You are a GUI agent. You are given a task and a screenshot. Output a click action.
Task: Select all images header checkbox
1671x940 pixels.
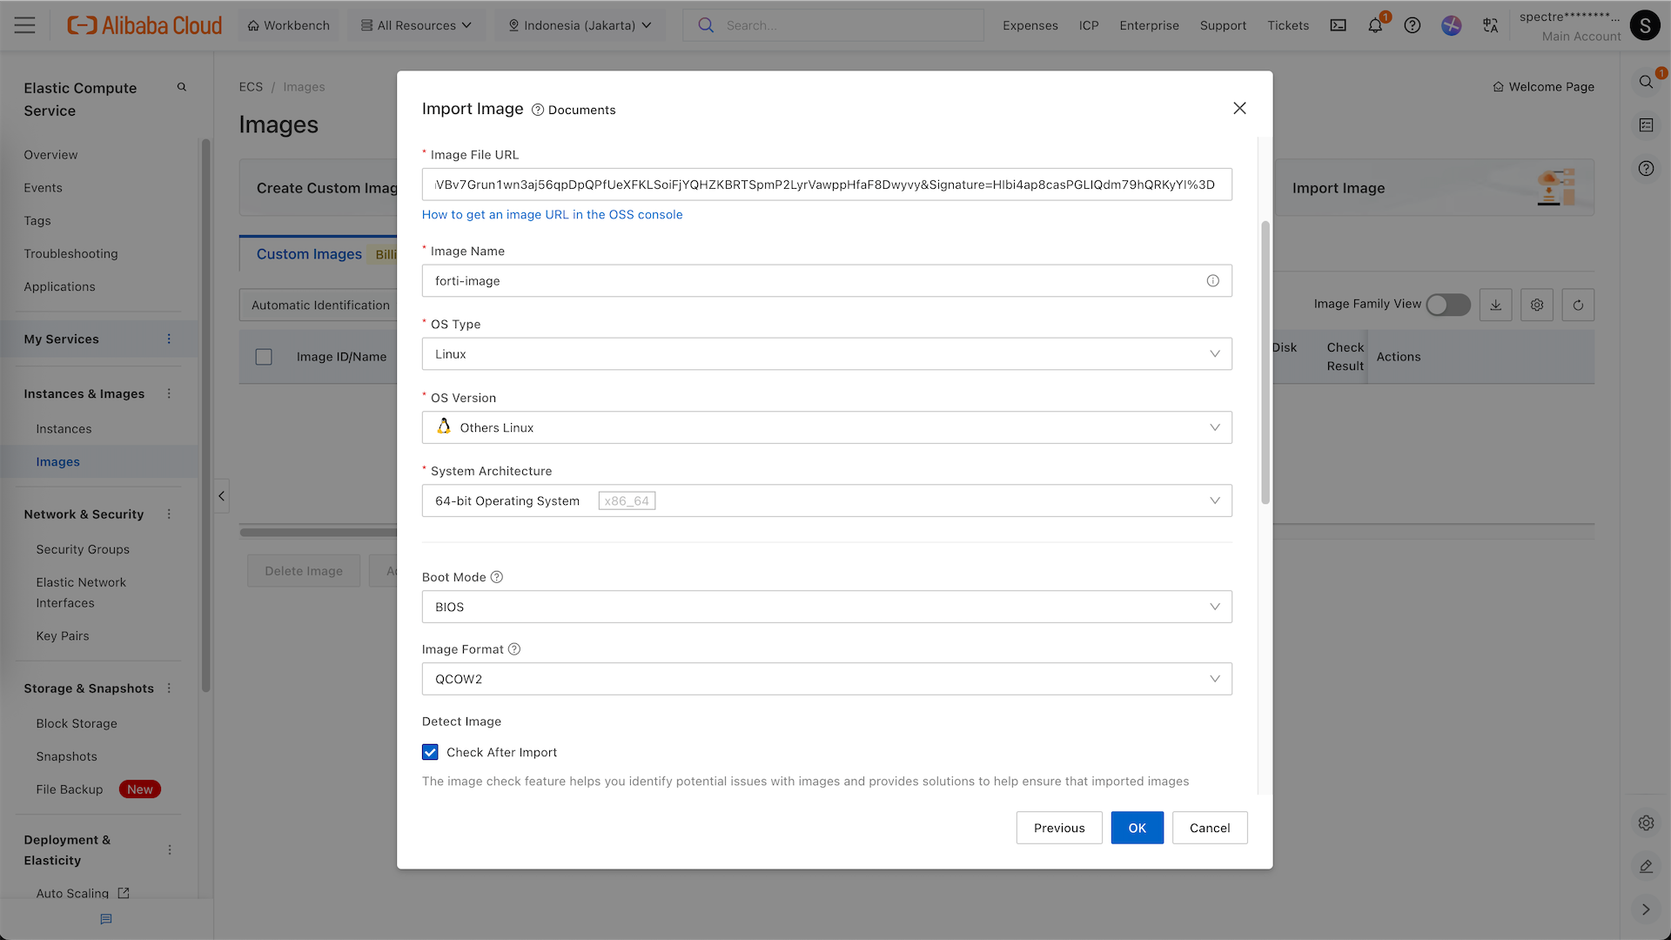[x=264, y=357]
